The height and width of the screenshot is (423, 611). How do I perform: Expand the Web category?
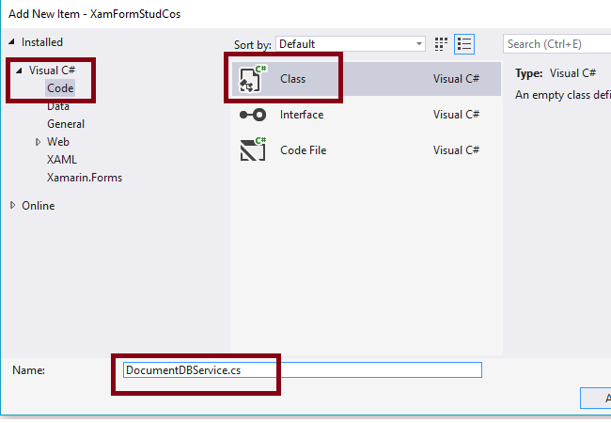pyautogui.click(x=38, y=142)
